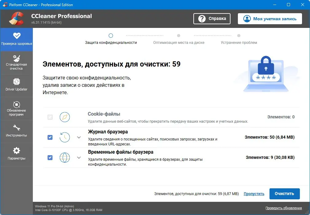This screenshot has height=215, width=310.
Task: Select Стандартная очистка in the sidebar
Action: click(x=17, y=62)
